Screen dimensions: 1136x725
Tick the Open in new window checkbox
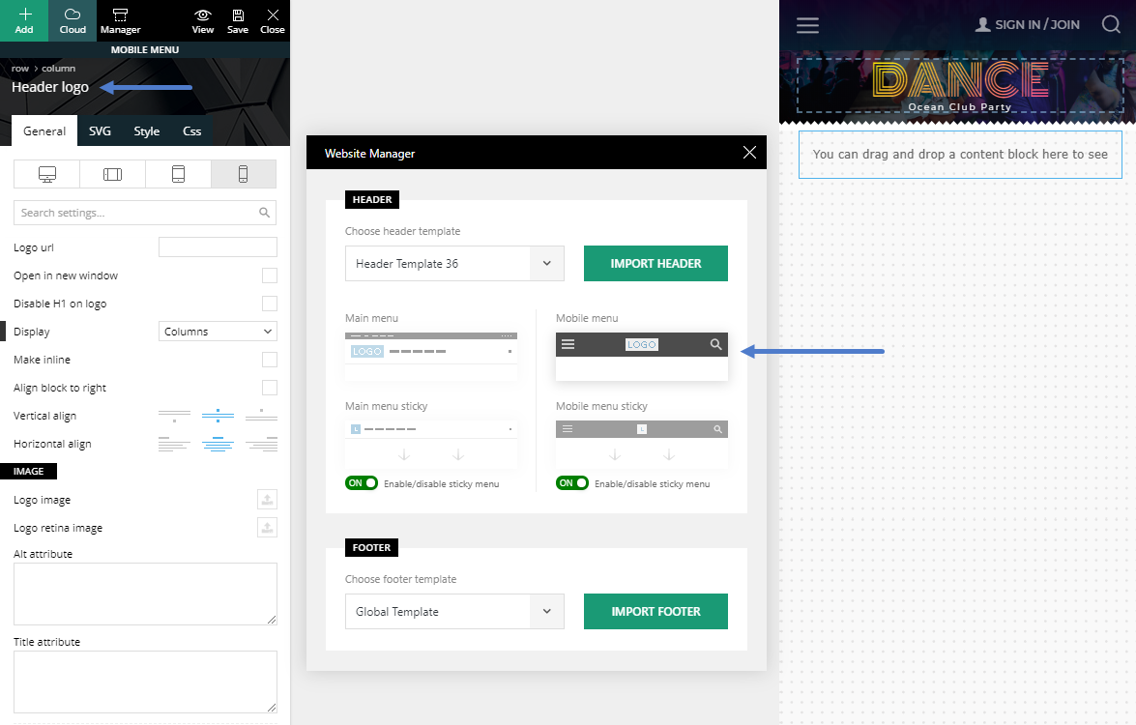[x=270, y=275]
